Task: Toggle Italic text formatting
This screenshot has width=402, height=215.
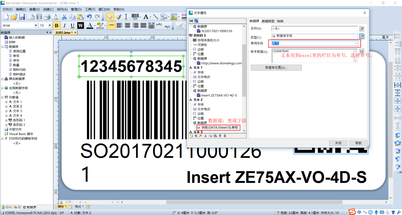Action: point(65,25)
